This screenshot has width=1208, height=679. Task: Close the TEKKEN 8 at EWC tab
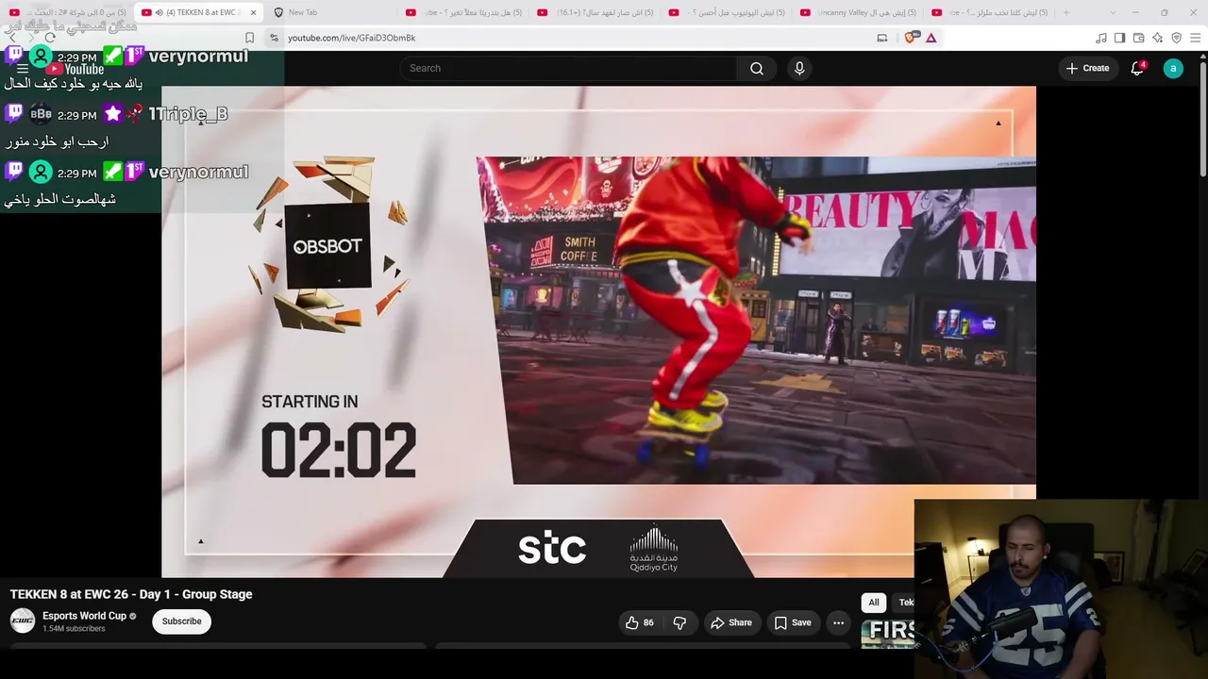(x=253, y=12)
